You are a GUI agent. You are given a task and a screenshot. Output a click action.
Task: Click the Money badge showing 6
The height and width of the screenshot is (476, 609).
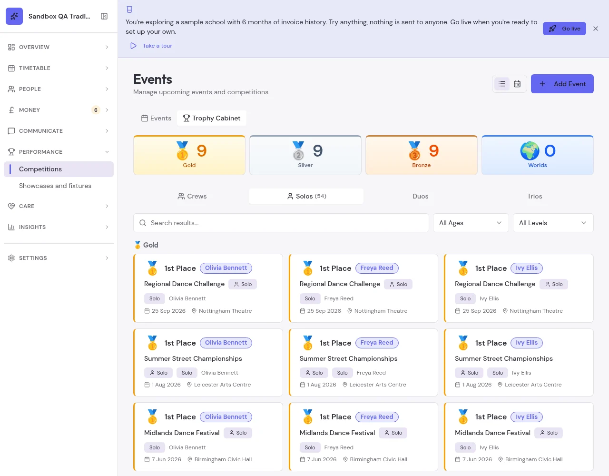[96, 110]
